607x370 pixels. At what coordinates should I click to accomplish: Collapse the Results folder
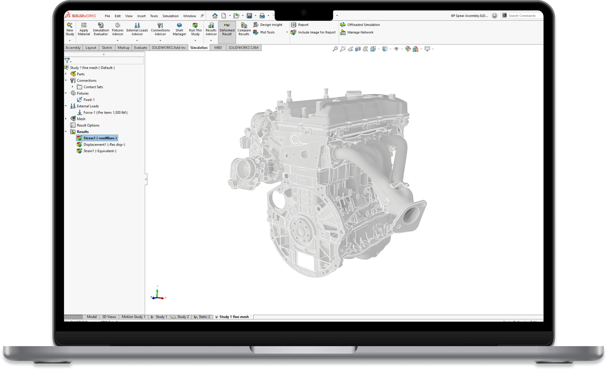point(66,132)
